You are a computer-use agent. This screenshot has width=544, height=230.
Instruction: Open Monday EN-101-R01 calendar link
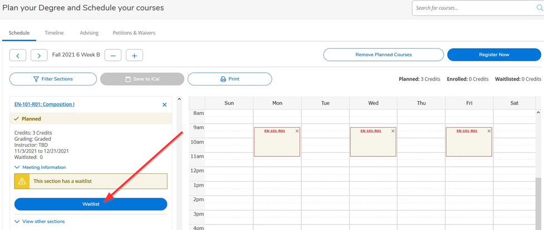click(x=275, y=131)
